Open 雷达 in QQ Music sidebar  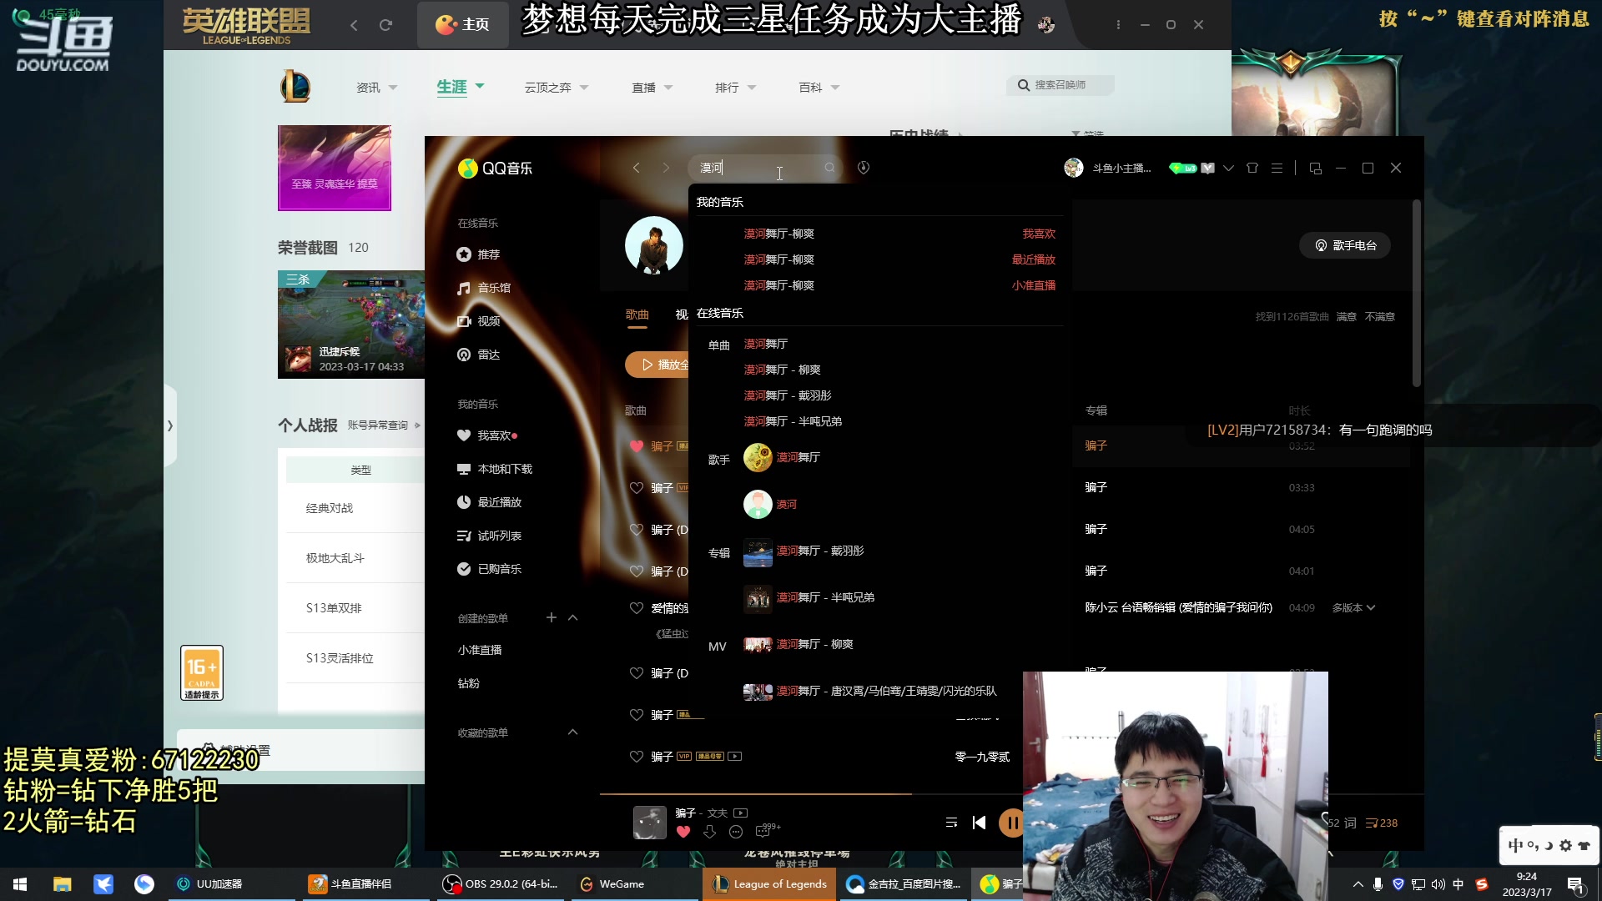pyautogui.click(x=478, y=355)
